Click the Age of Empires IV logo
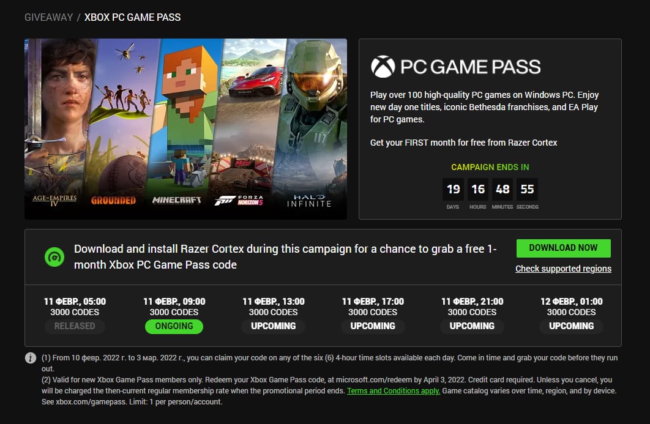 coord(54,200)
